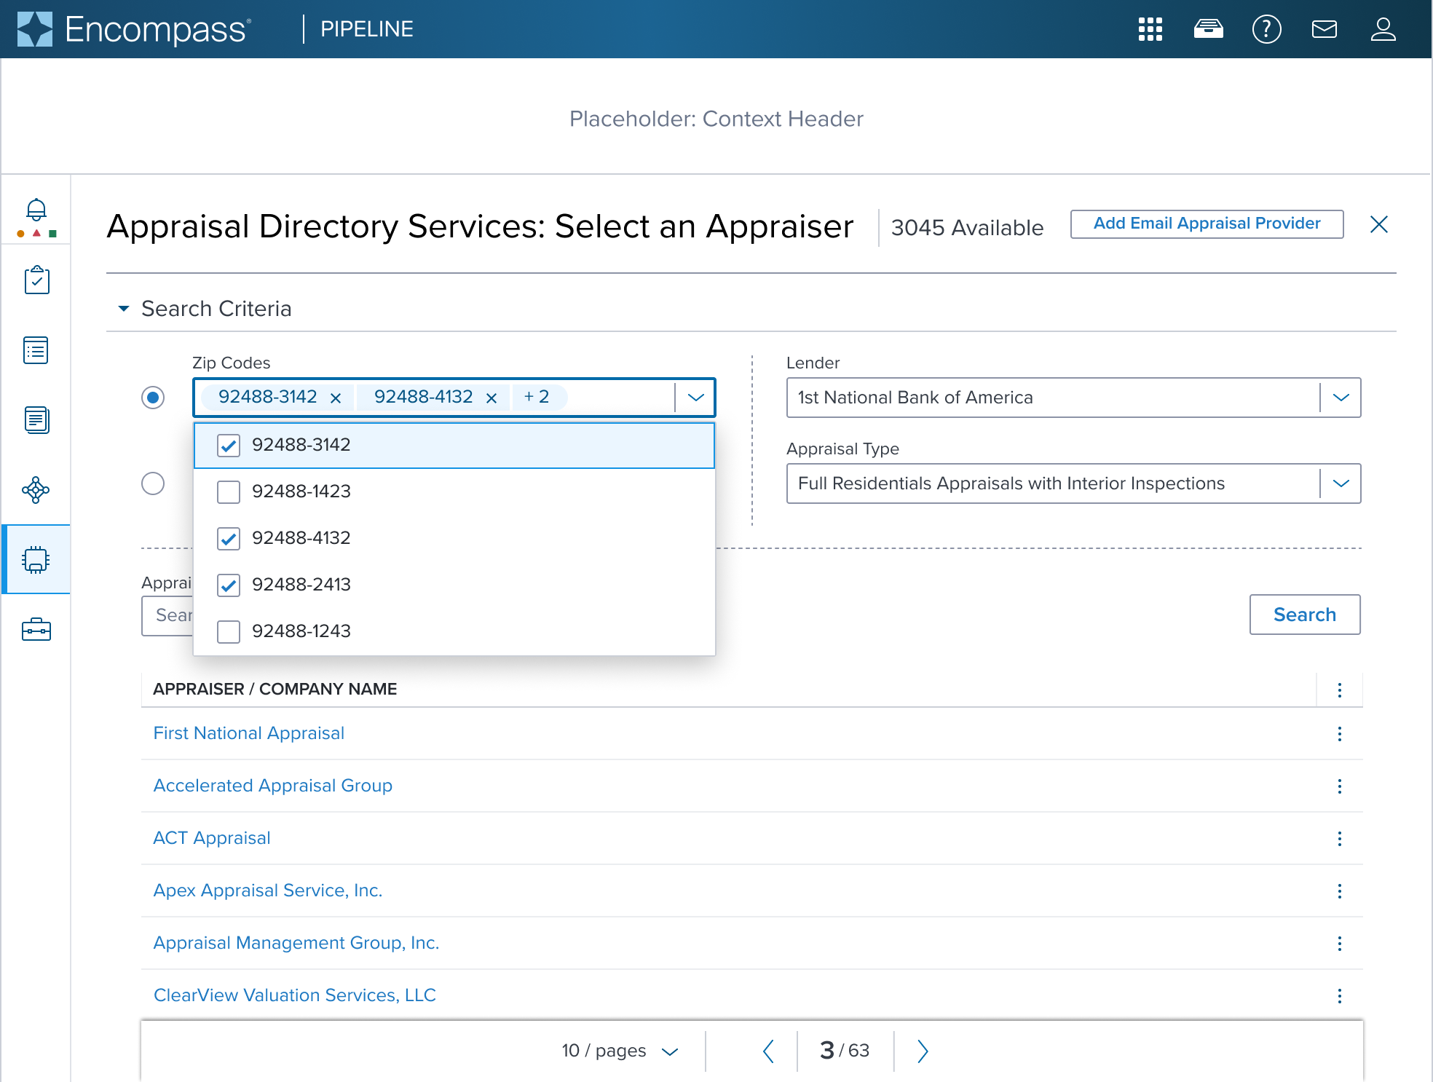Image resolution: width=1433 pixels, height=1082 pixels.
Task: Click the inbox tray icon in header
Action: coord(1208,29)
